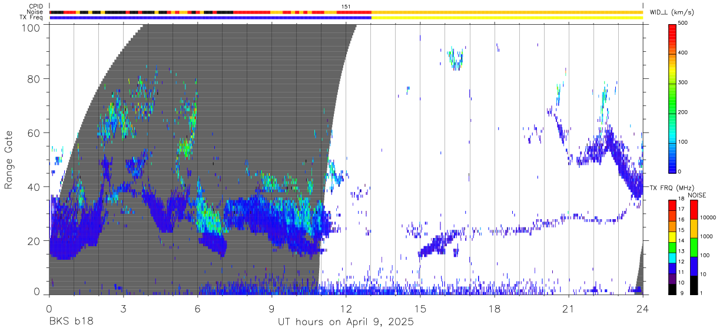Click the 3 tick on UT hours axis

coord(123,309)
